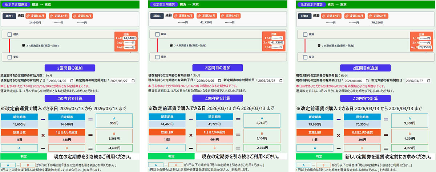This screenshot has width=436, height=172.
Task: Click the 3ヵ月 41,720円 fare box
Action: (277, 43)
